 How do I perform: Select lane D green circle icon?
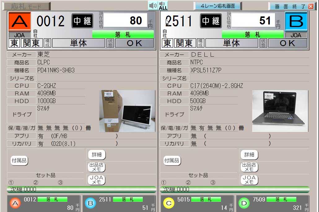click(244, 203)
